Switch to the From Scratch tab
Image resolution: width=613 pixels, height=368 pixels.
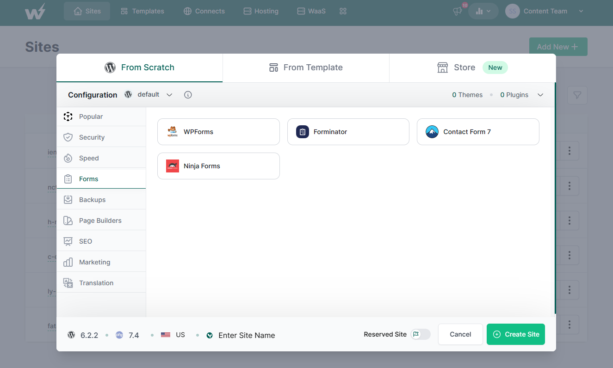click(139, 67)
